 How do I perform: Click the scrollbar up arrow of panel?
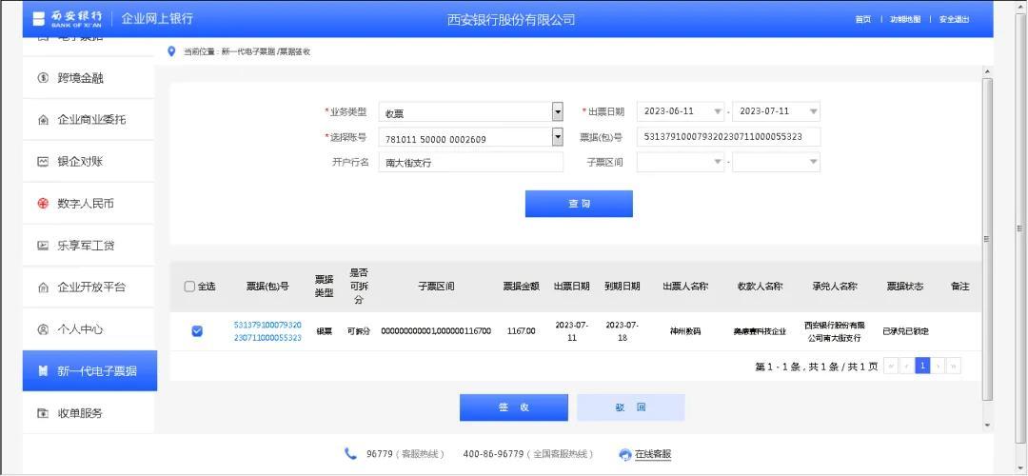coord(987,70)
